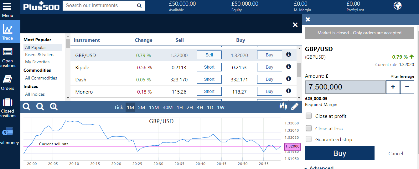This screenshot has height=169, width=419.
Task: Click the 1.32000 current sell rate marker
Action: [x=292, y=146]
